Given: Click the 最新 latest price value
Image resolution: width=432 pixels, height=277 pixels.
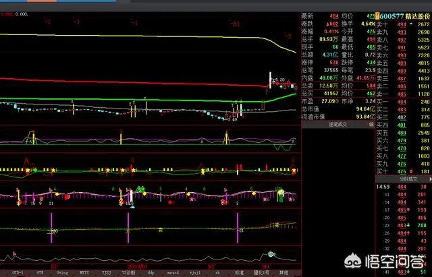Looking at the screenshot, I should point(333,16).
